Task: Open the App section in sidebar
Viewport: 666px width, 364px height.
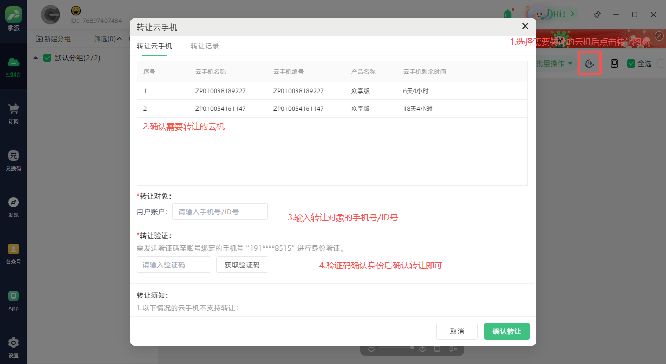Action: point(14,301)
